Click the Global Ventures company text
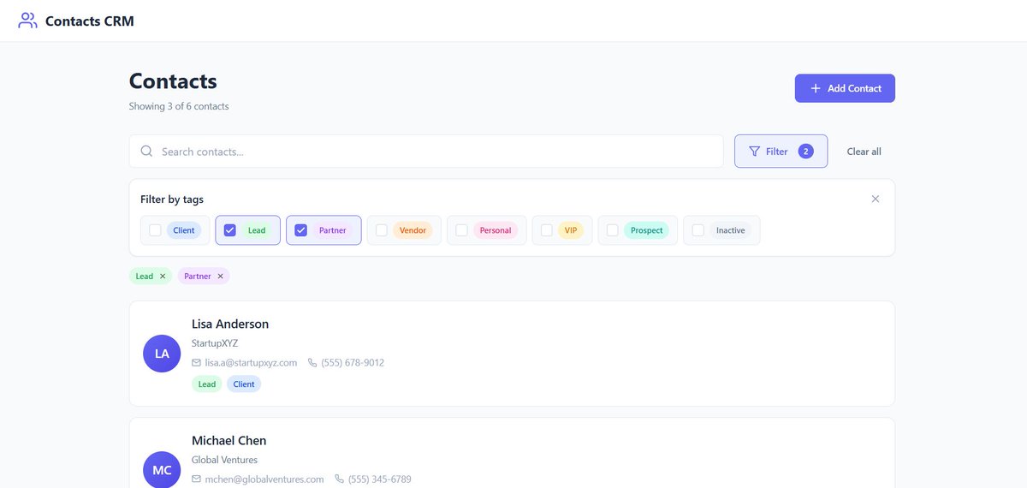Screen dimensions: 1027x488 [x=224, y=460]
